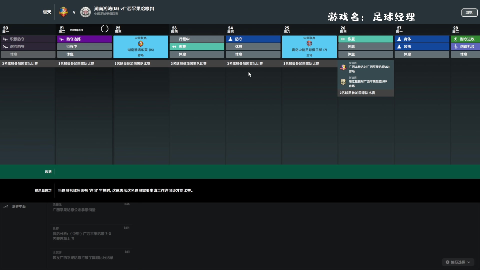Open news 广西平果哈嘹公布季票销量
The height and width of the screenshot is (270, 480).
click(x=74, y=210)
